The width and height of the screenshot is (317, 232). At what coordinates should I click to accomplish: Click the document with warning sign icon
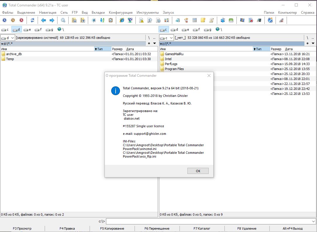(x=141, y=20)
